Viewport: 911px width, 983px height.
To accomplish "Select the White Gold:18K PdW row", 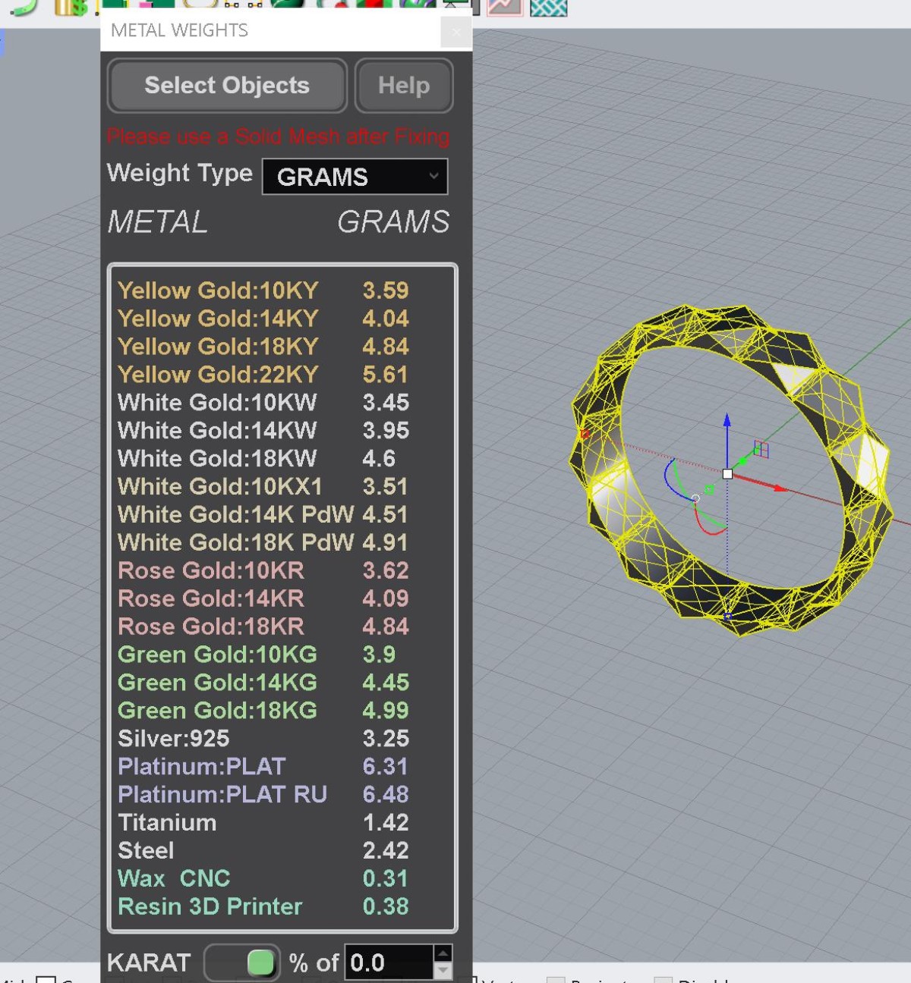I will (263, 542).
